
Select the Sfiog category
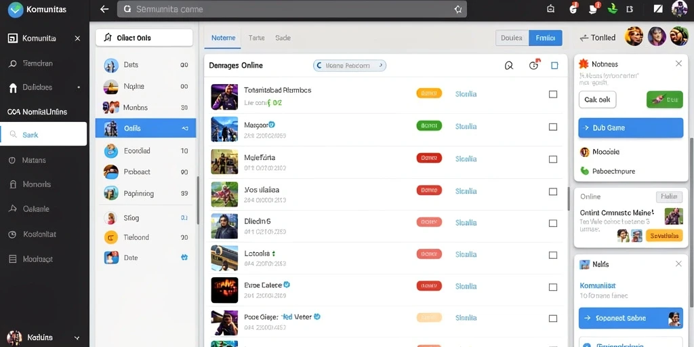[146, 218]
